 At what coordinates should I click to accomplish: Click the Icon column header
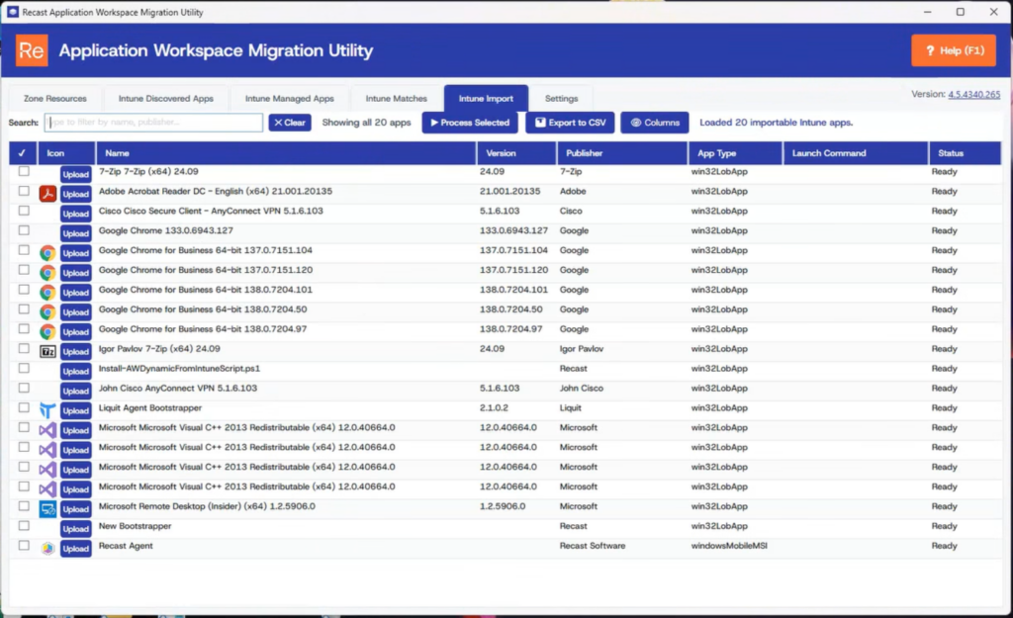(66, 153)
